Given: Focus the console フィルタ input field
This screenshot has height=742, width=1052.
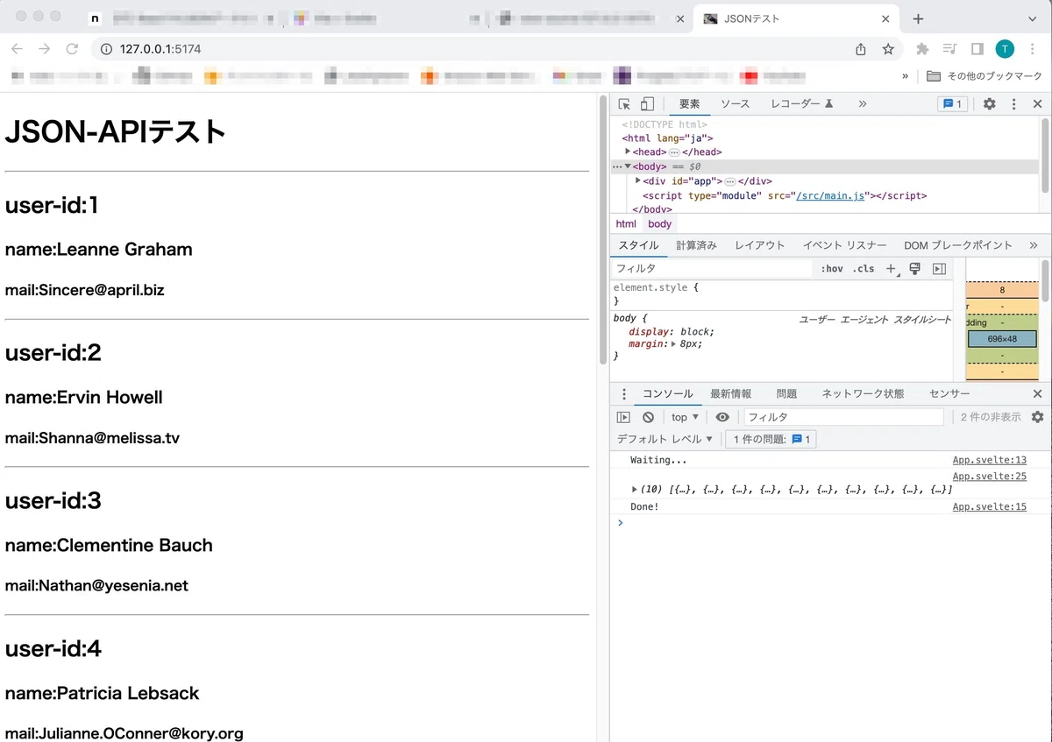Looking at the screenshot, I should pyautogui.click(x=843, y=417).
